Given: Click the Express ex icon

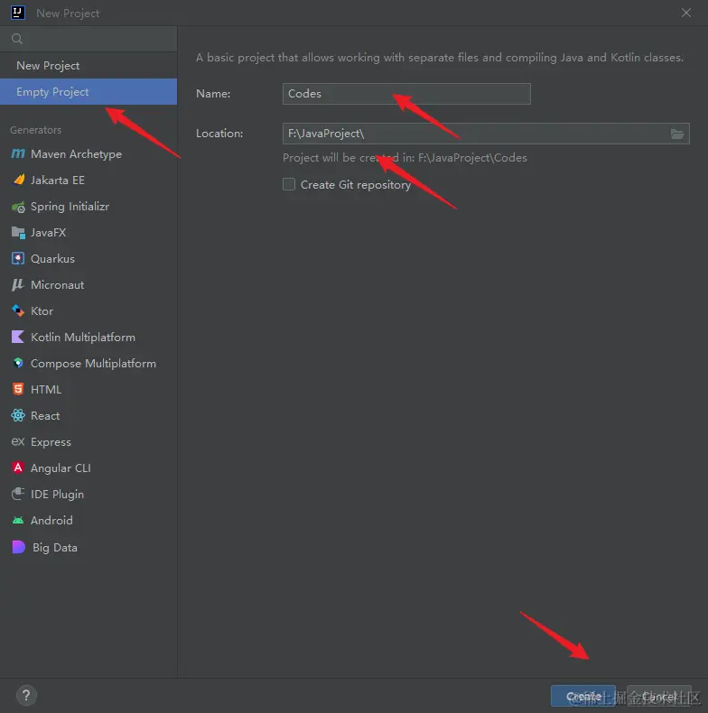Looking at the screenshot, I should coord(18,441).
